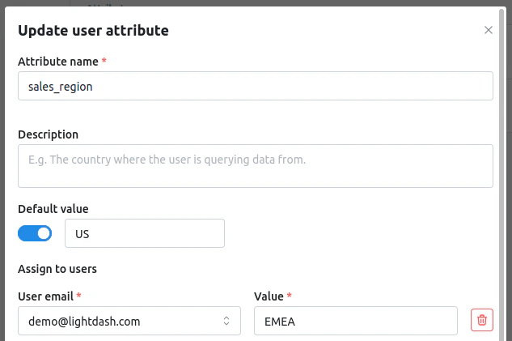Viewport: 512px width, 341px height.
Task: Click the Attribute name field containing sales_region
Action: [256, 86]
